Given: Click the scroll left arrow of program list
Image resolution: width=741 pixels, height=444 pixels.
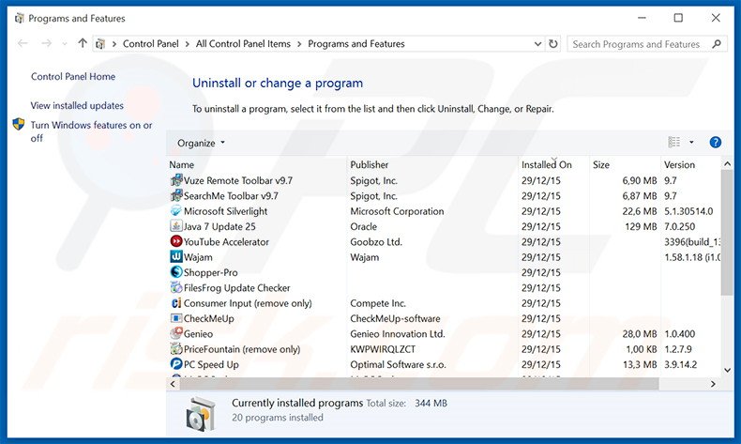Looking at the screenshot, I should pos(173,384).
